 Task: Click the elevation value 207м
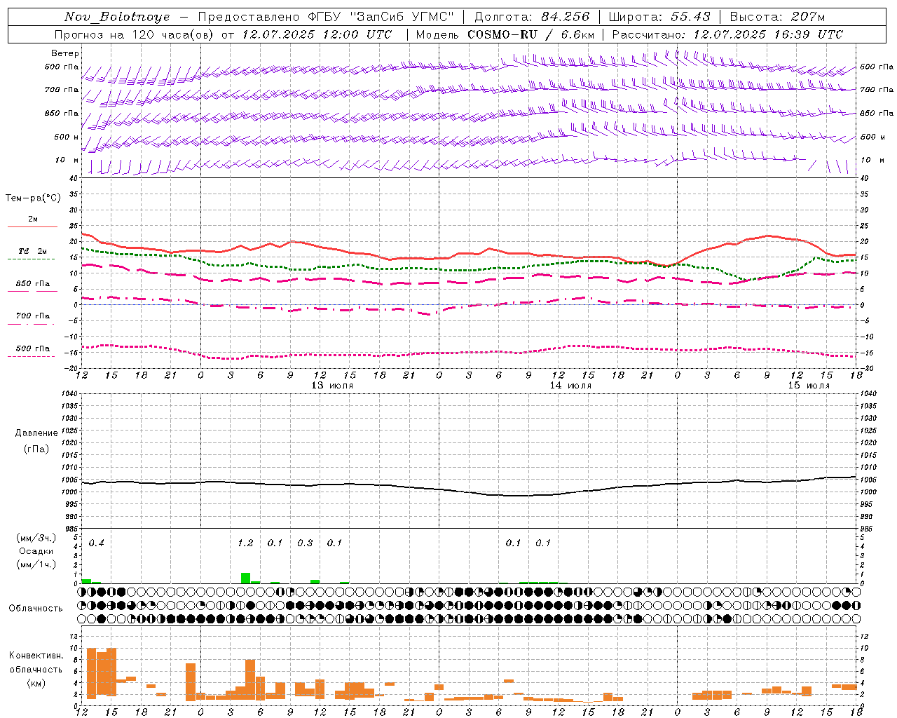click(808, 17)
